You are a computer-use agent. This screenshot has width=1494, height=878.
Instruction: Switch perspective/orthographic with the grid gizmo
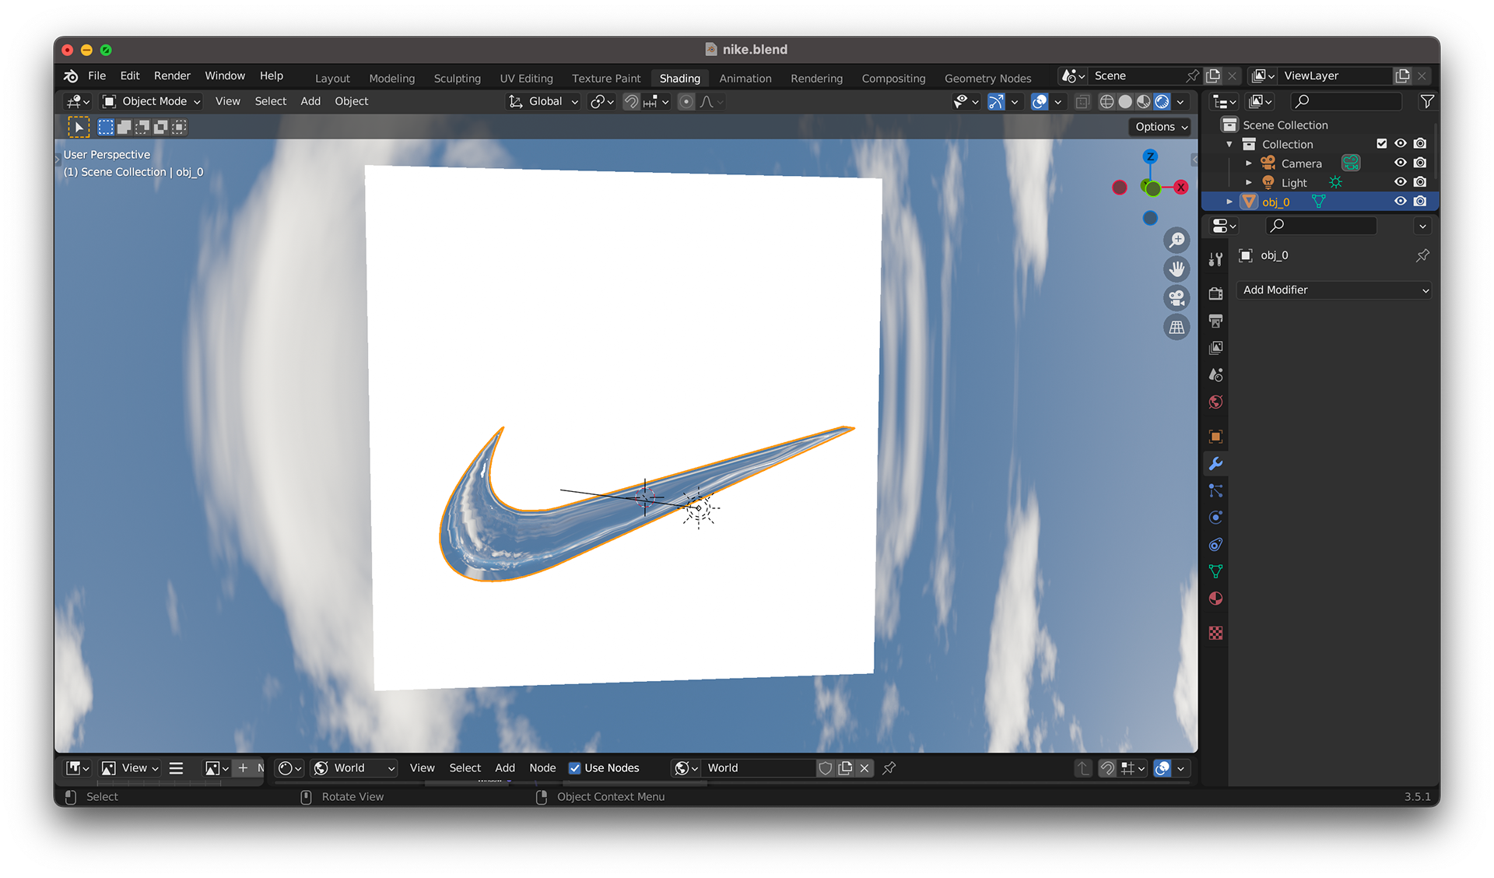coord(1177,328)
